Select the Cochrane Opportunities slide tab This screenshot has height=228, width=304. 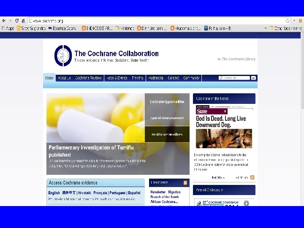click(167, 102)
